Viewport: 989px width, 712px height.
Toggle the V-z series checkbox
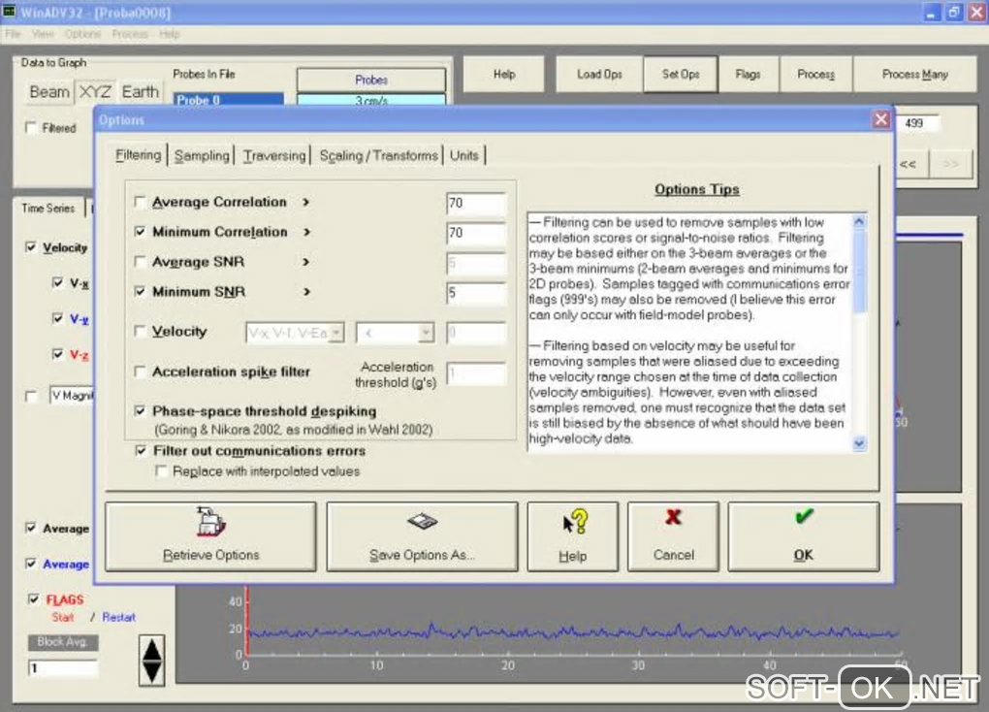click(57, 354)
